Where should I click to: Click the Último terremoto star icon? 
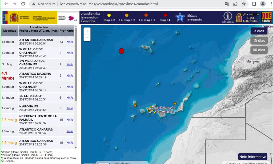180,17
